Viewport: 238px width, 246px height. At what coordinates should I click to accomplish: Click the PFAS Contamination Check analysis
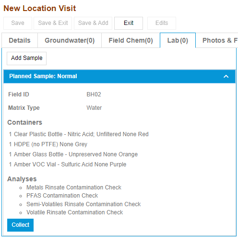pyautogui.click(x=62, y=196)
